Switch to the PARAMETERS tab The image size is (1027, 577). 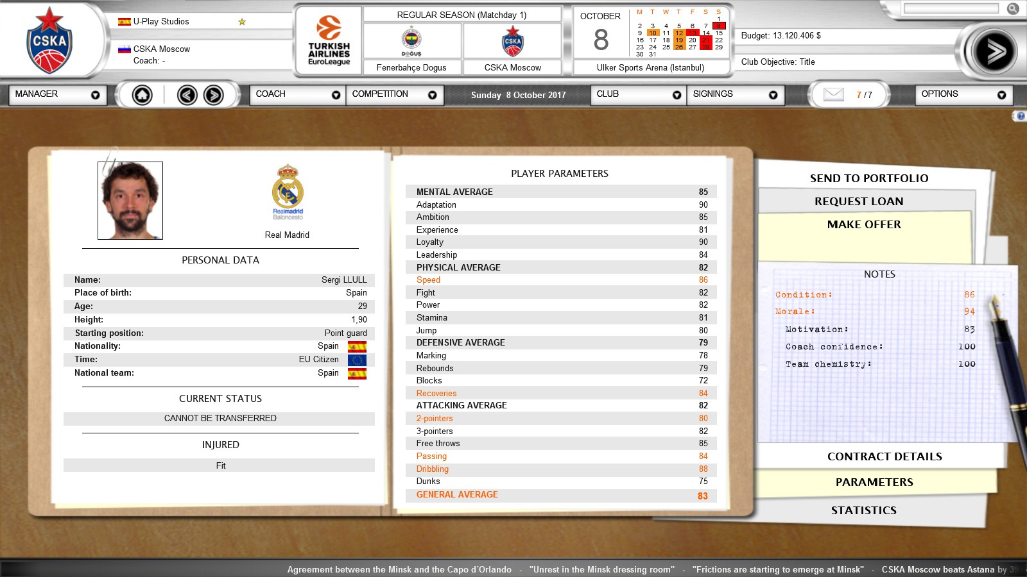(x=874, y=482)
